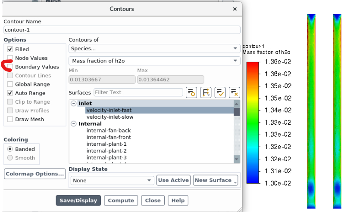Image resolution: width=344 pixels, height=212 pixels.
Task: Open Colormap Options
Action: [34, 174]
